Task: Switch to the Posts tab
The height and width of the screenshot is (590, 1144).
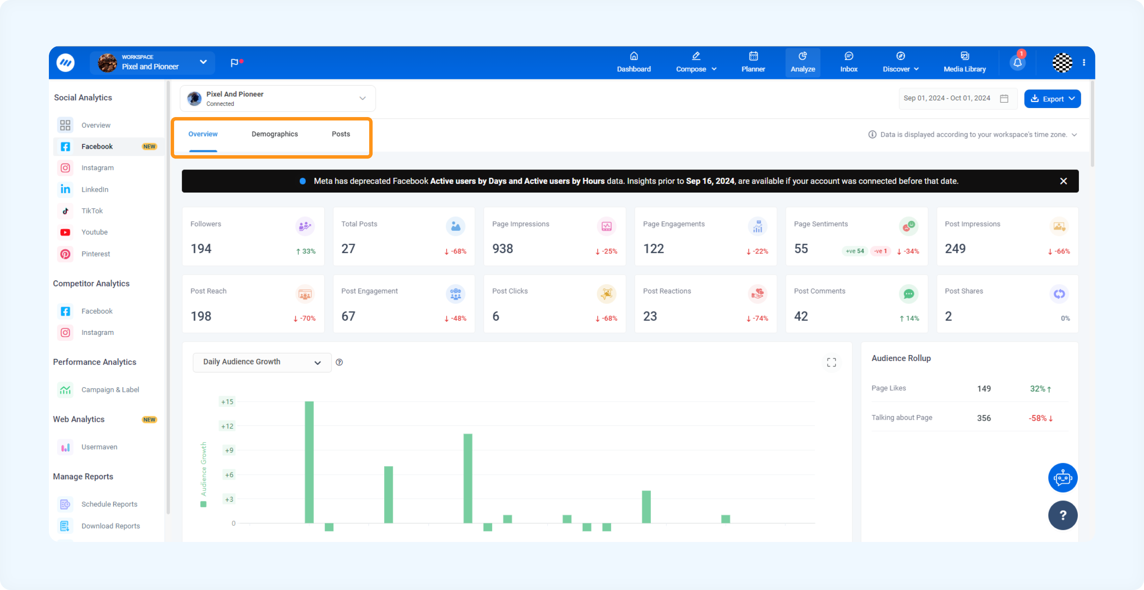Action: (340, 134)
